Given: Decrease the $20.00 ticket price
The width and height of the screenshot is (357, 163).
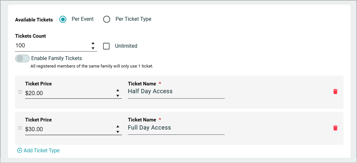Looking at the screenshot, I should point(118,96).
